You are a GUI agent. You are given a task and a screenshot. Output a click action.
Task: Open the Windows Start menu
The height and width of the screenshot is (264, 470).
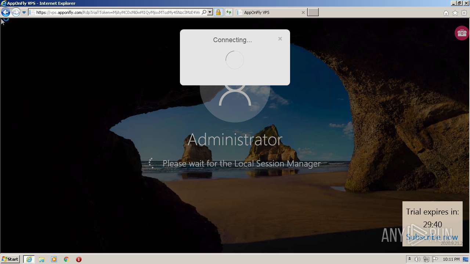[x=10, y=259]
